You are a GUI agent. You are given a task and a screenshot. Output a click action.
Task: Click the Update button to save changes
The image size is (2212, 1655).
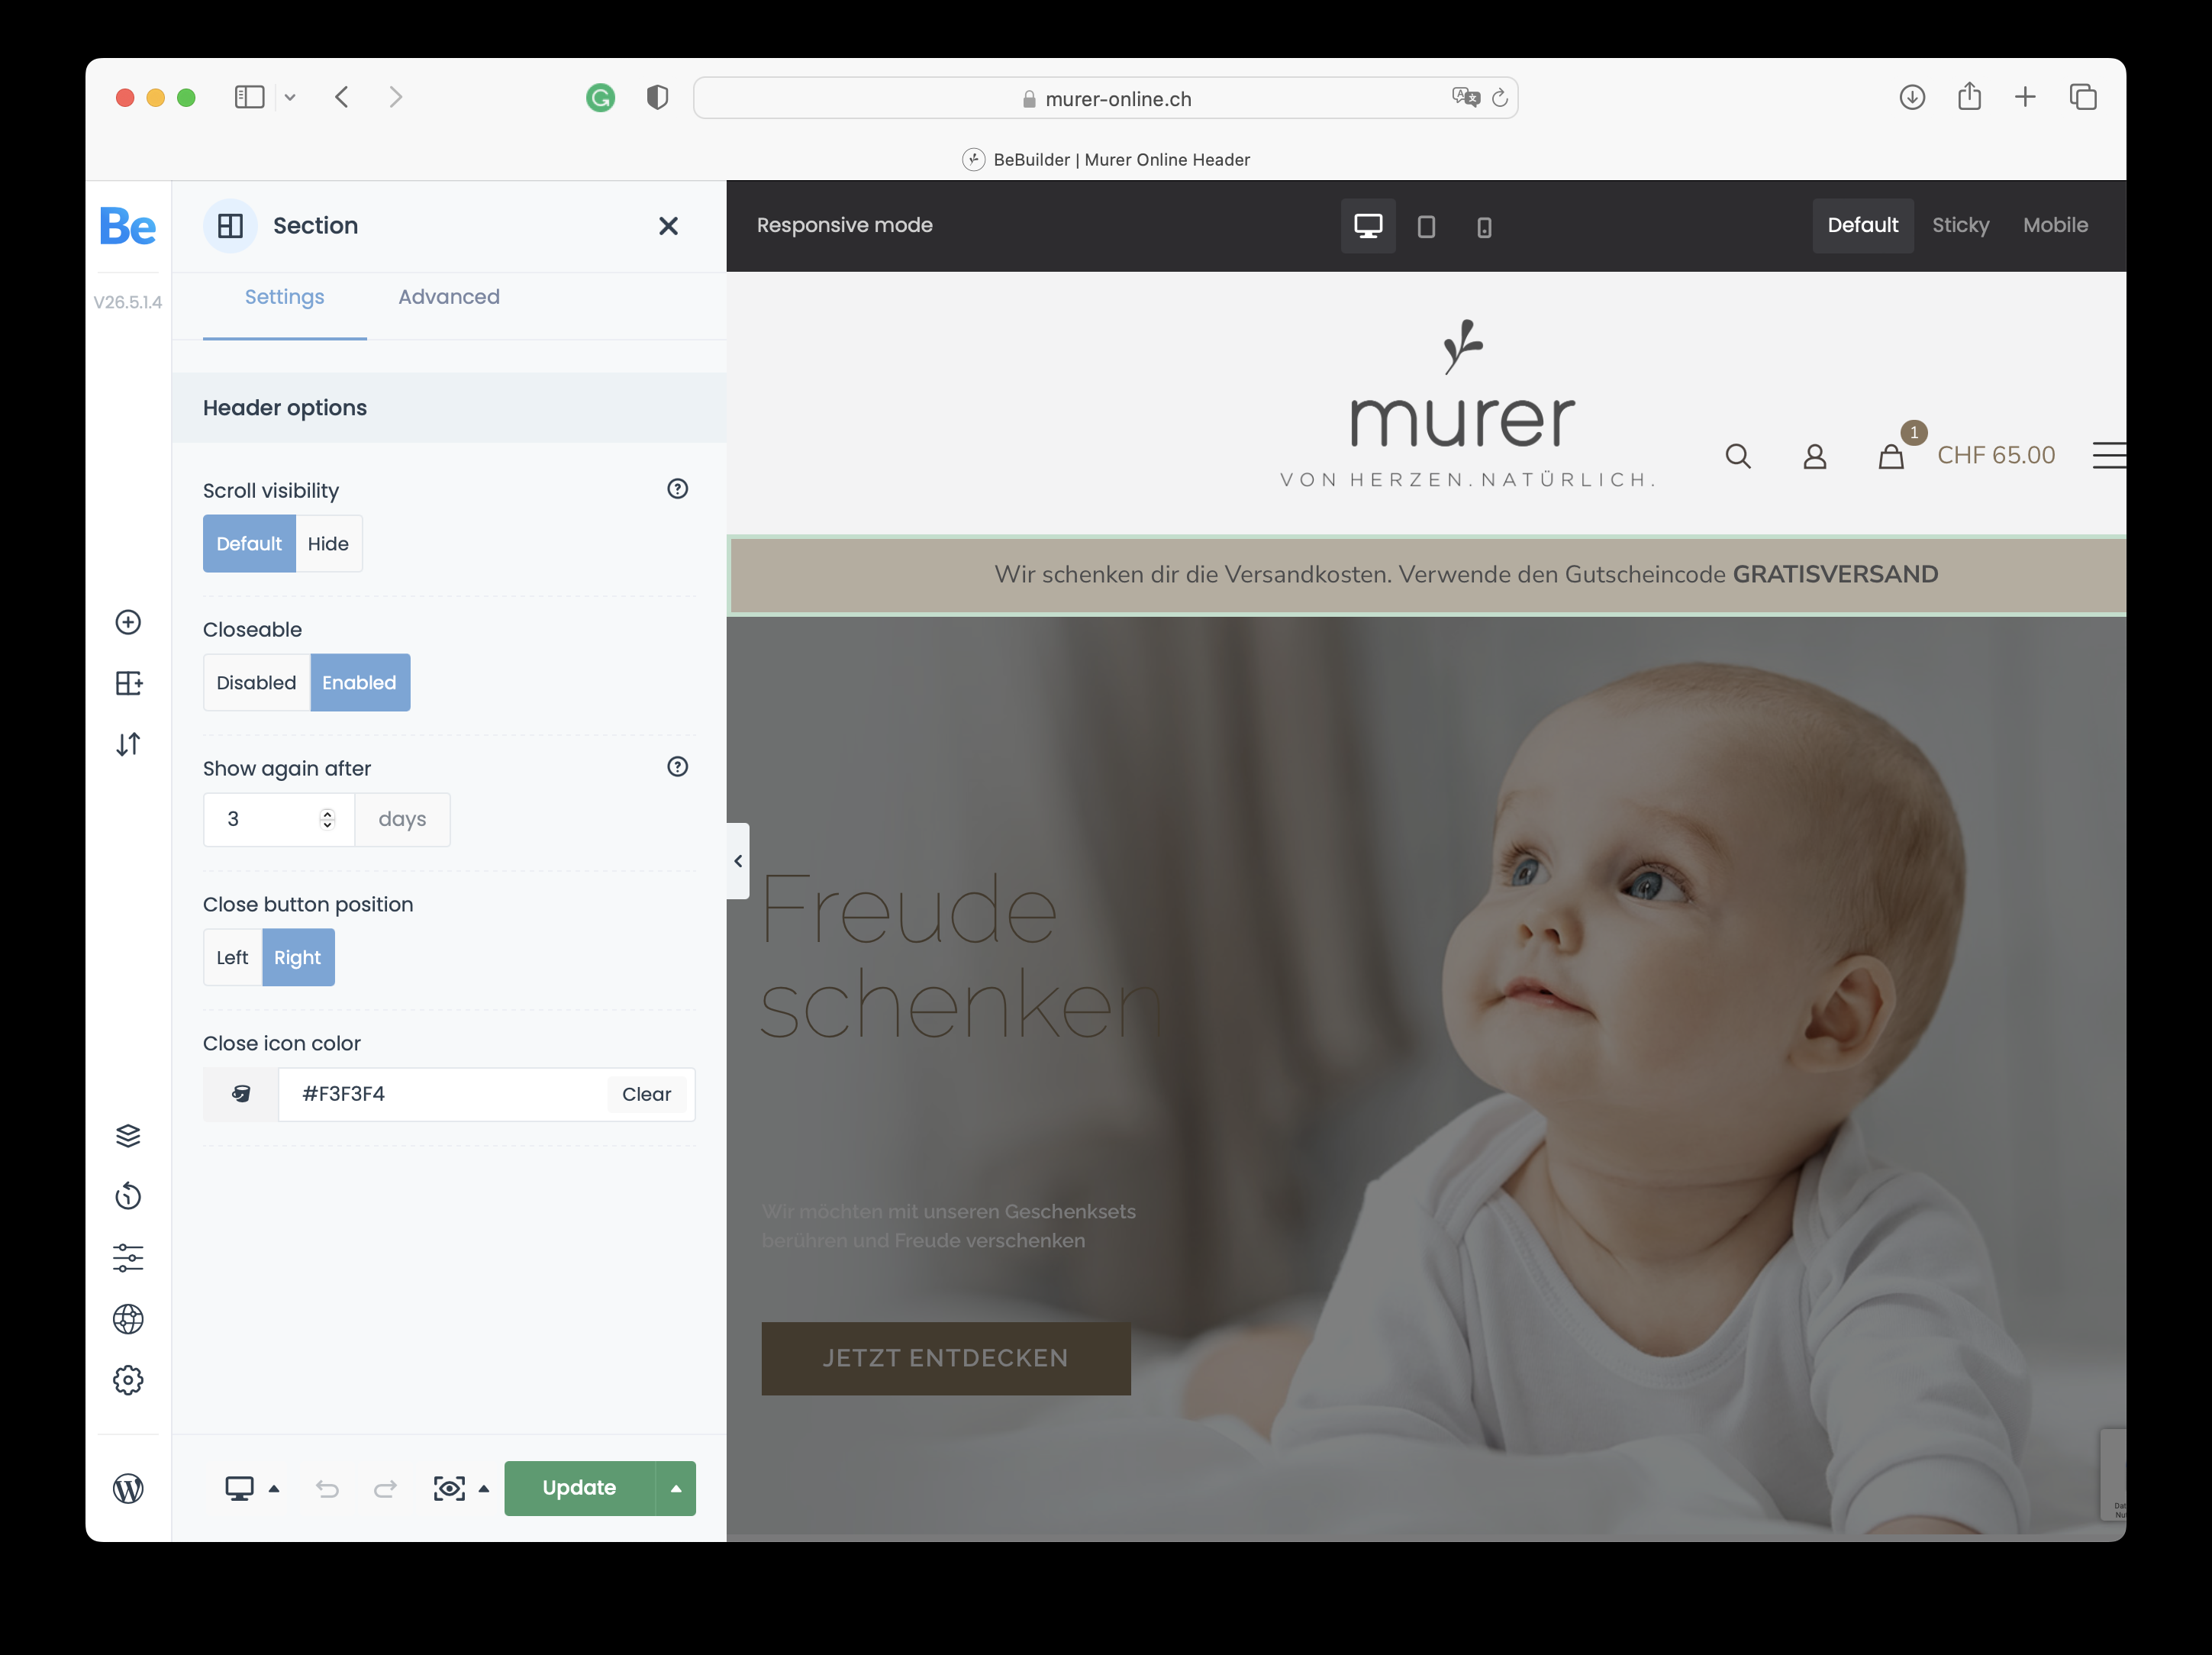579,1486
